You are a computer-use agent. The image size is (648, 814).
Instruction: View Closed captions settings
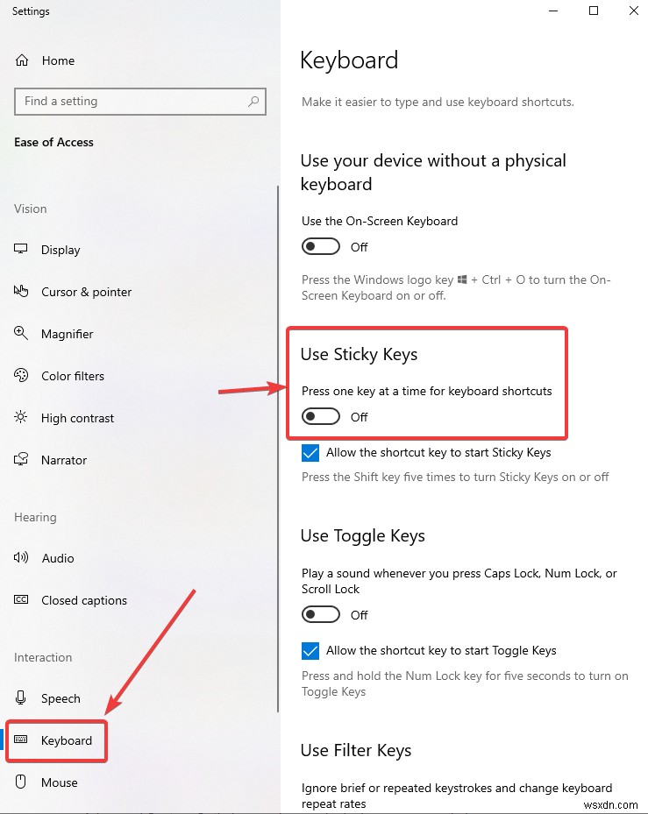[83, 600]
